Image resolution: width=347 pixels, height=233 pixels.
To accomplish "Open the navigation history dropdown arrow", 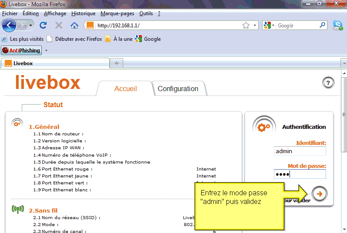I will pyautogui.click(x=31, y=25).
